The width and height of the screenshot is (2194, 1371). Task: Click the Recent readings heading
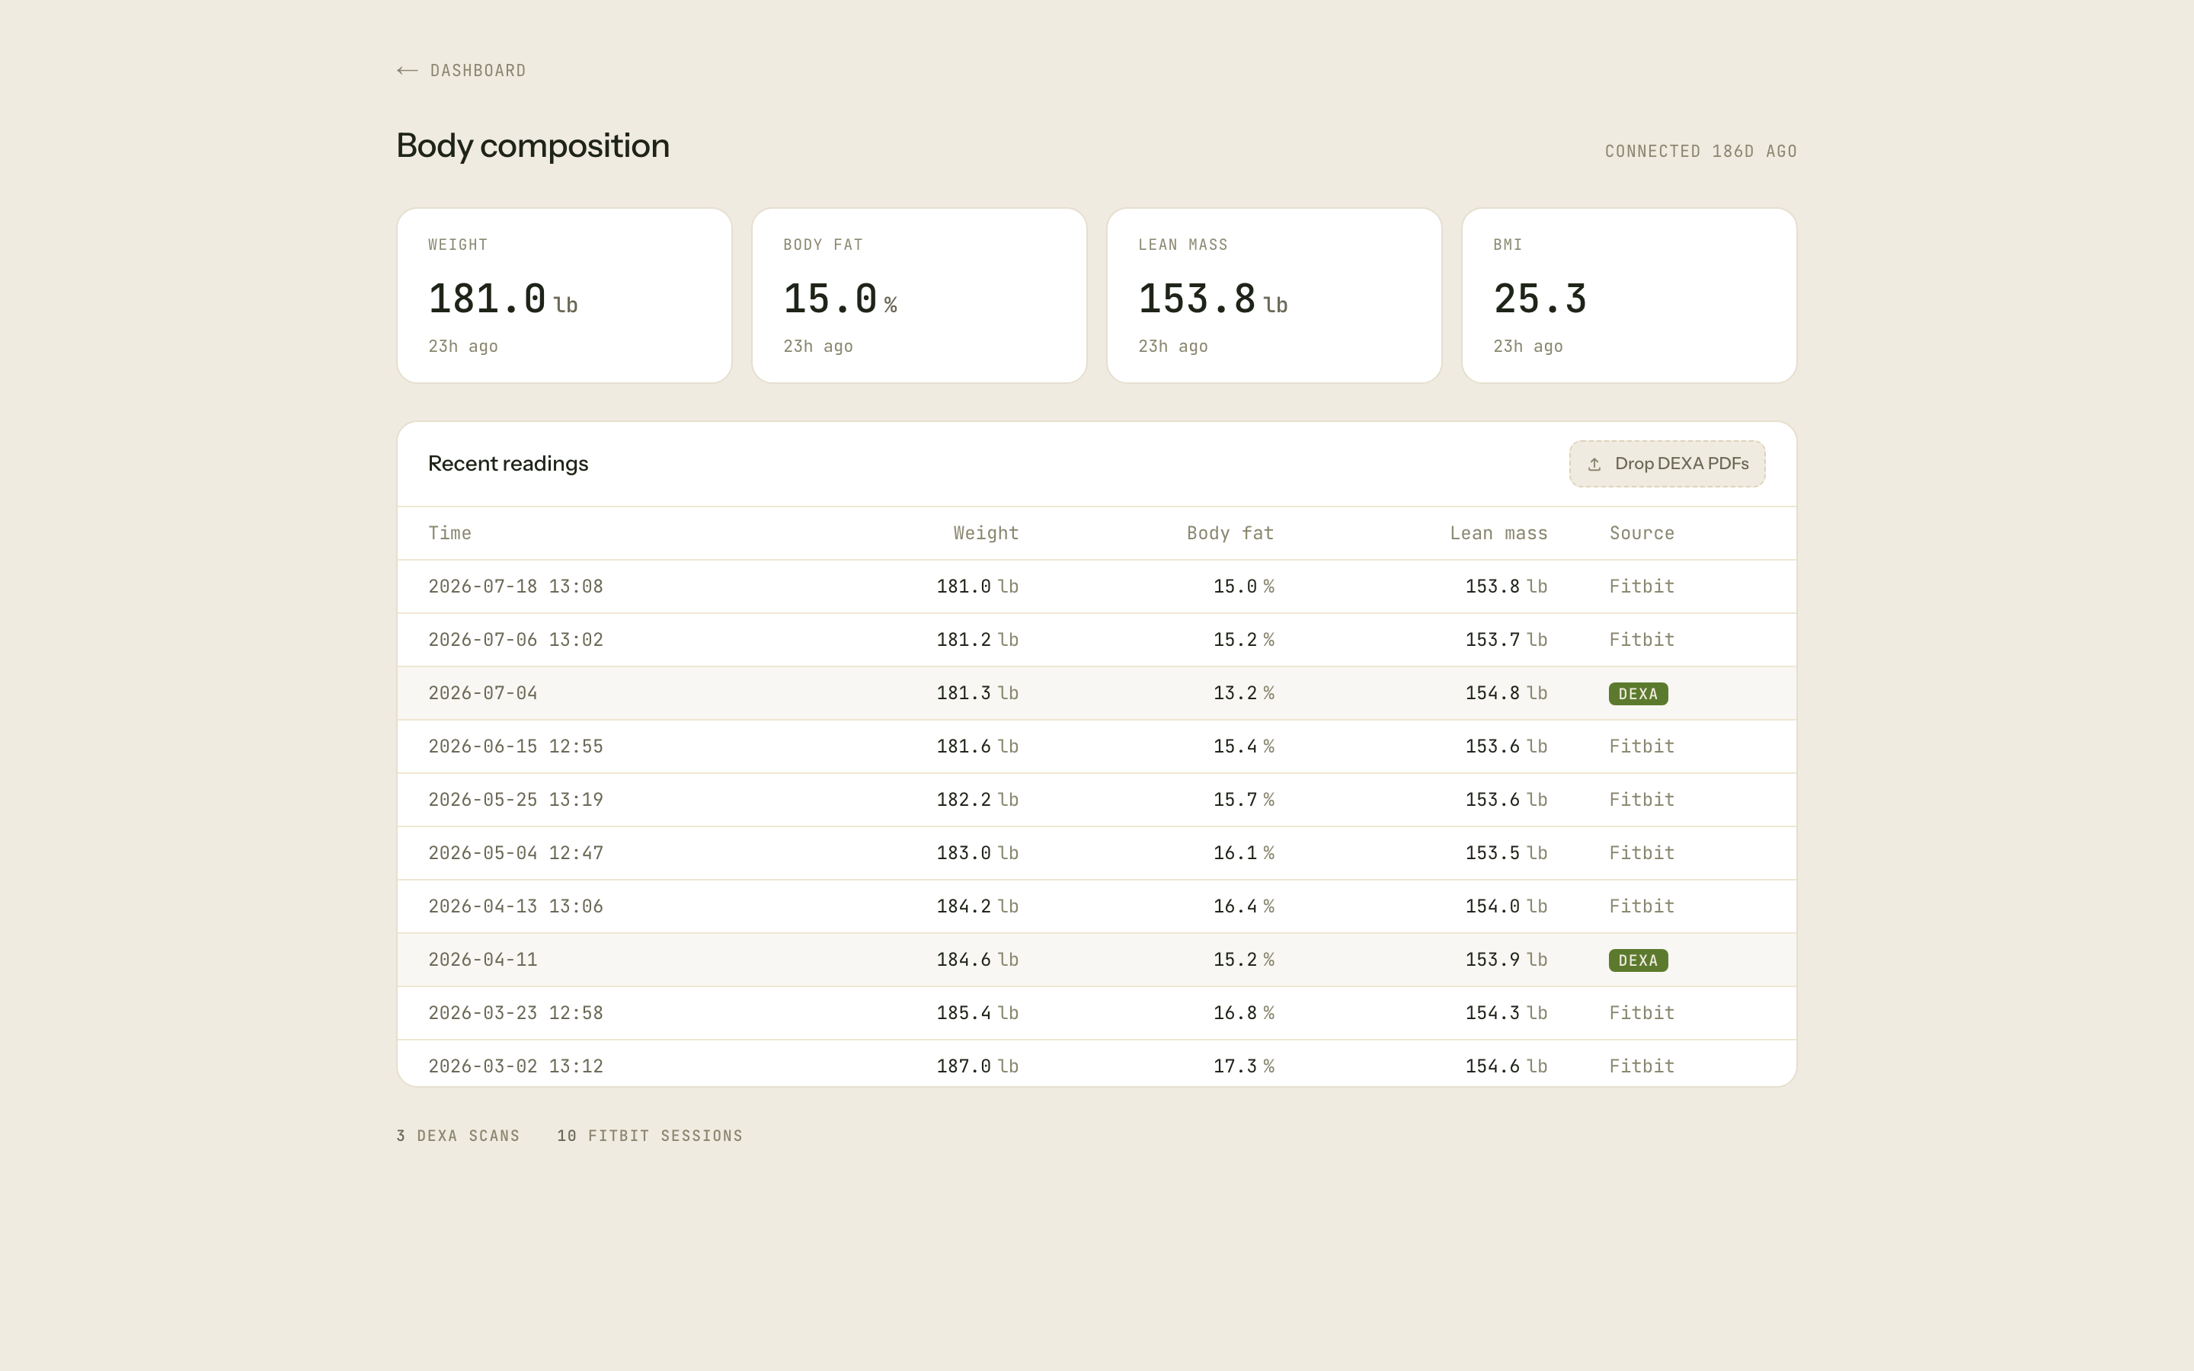pyautogui.click(x=507, y=463)
